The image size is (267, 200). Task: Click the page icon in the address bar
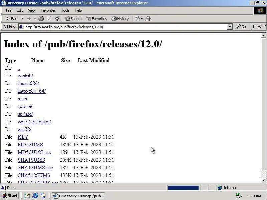click(x=21, y=27)
